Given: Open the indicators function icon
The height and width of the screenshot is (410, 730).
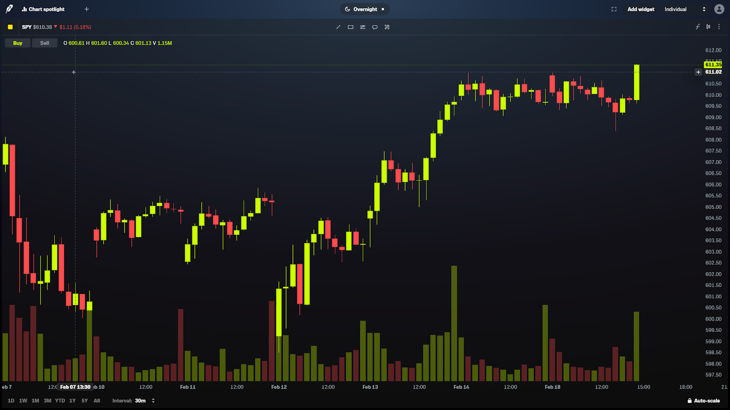Looking at the screenshot, I should [x=698, y=27].
